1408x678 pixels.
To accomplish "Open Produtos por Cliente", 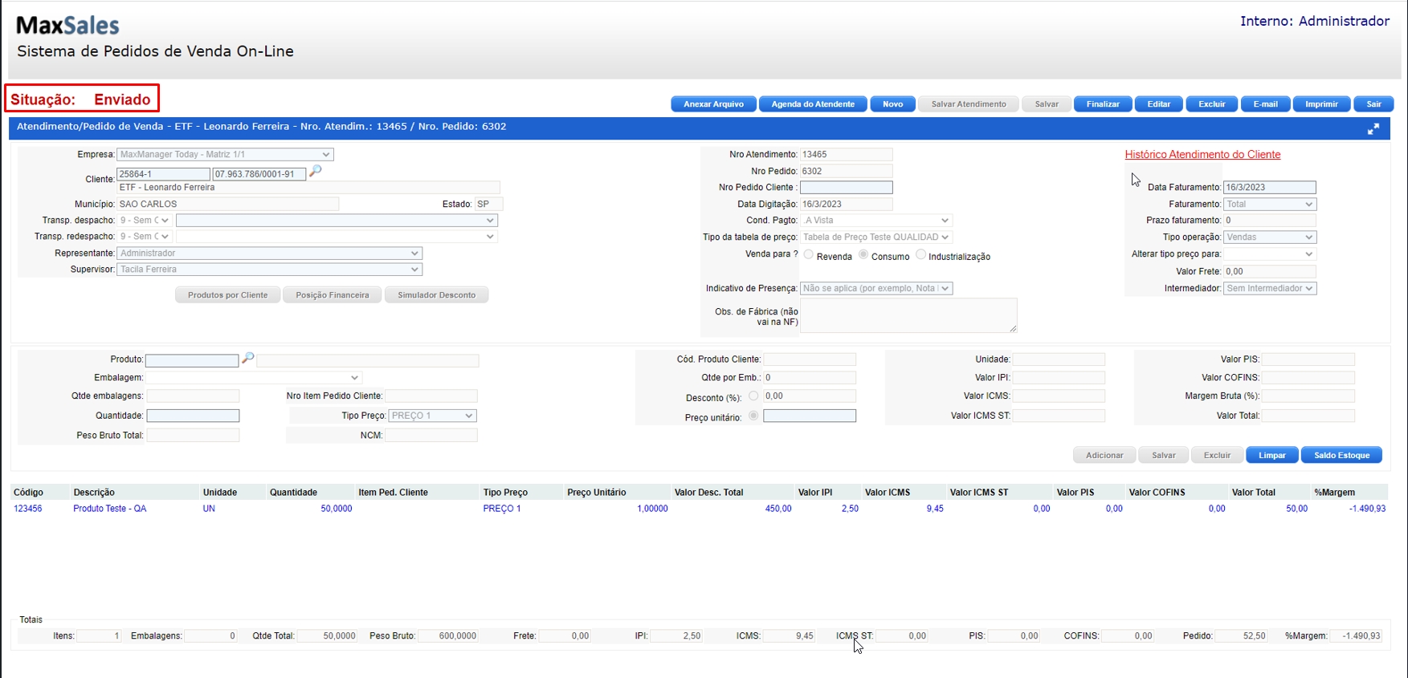I will pos(228,295).
